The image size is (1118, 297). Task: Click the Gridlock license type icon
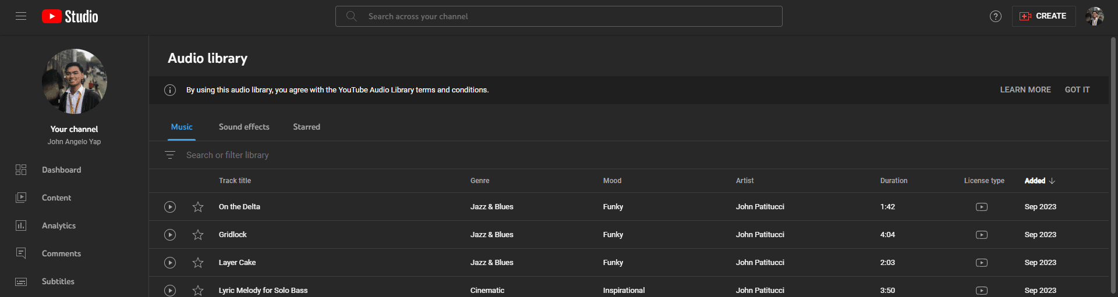click(x=982, y=235)
